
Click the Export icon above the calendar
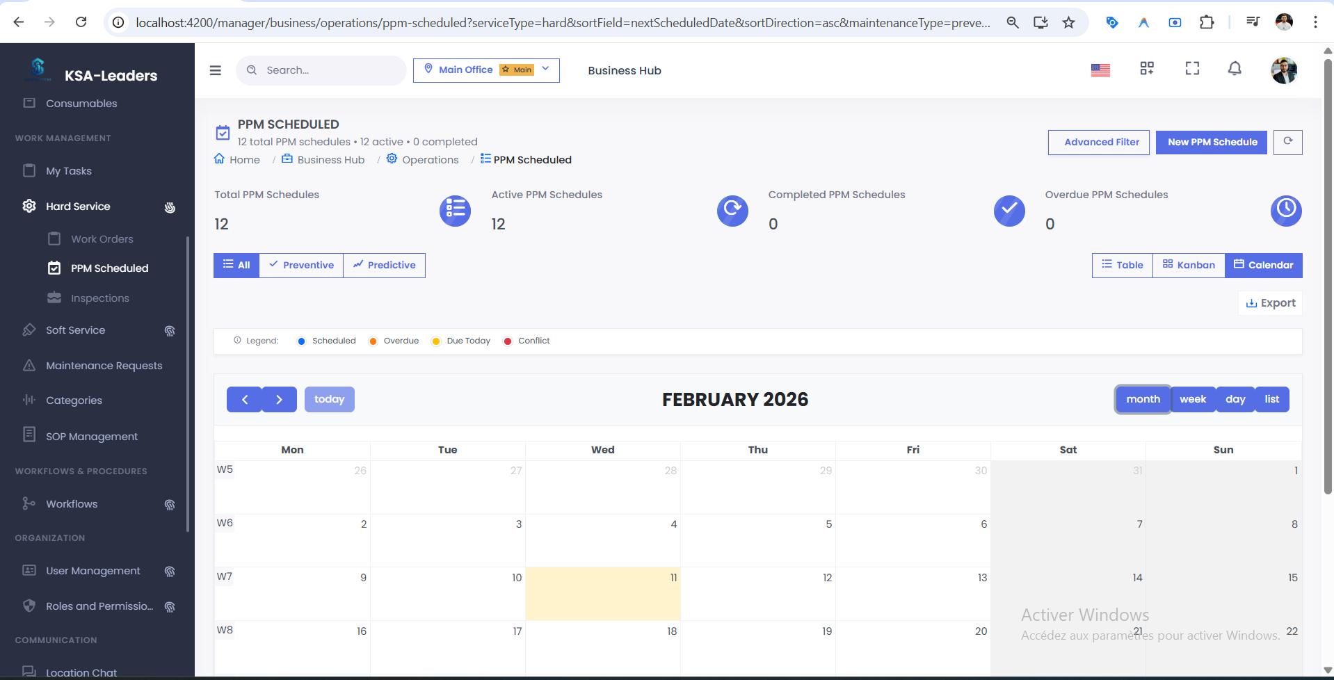(x=1251, y=302)
